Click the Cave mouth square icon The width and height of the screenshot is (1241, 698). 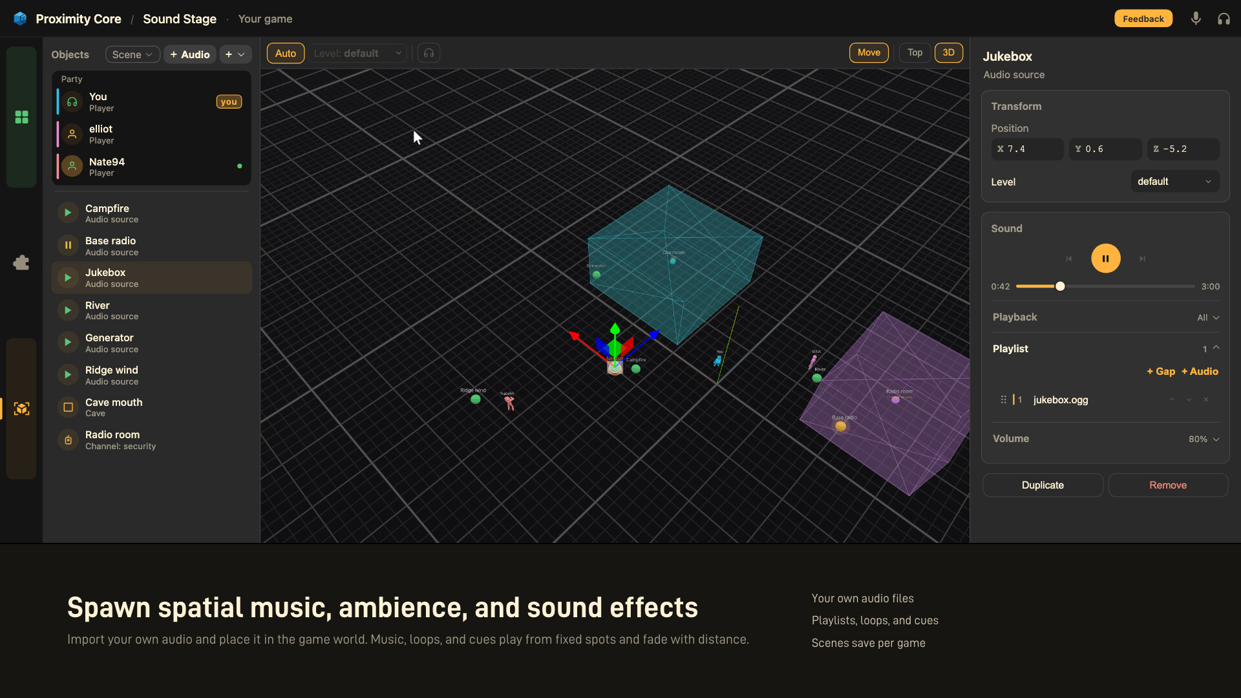[x=68, y=407]
